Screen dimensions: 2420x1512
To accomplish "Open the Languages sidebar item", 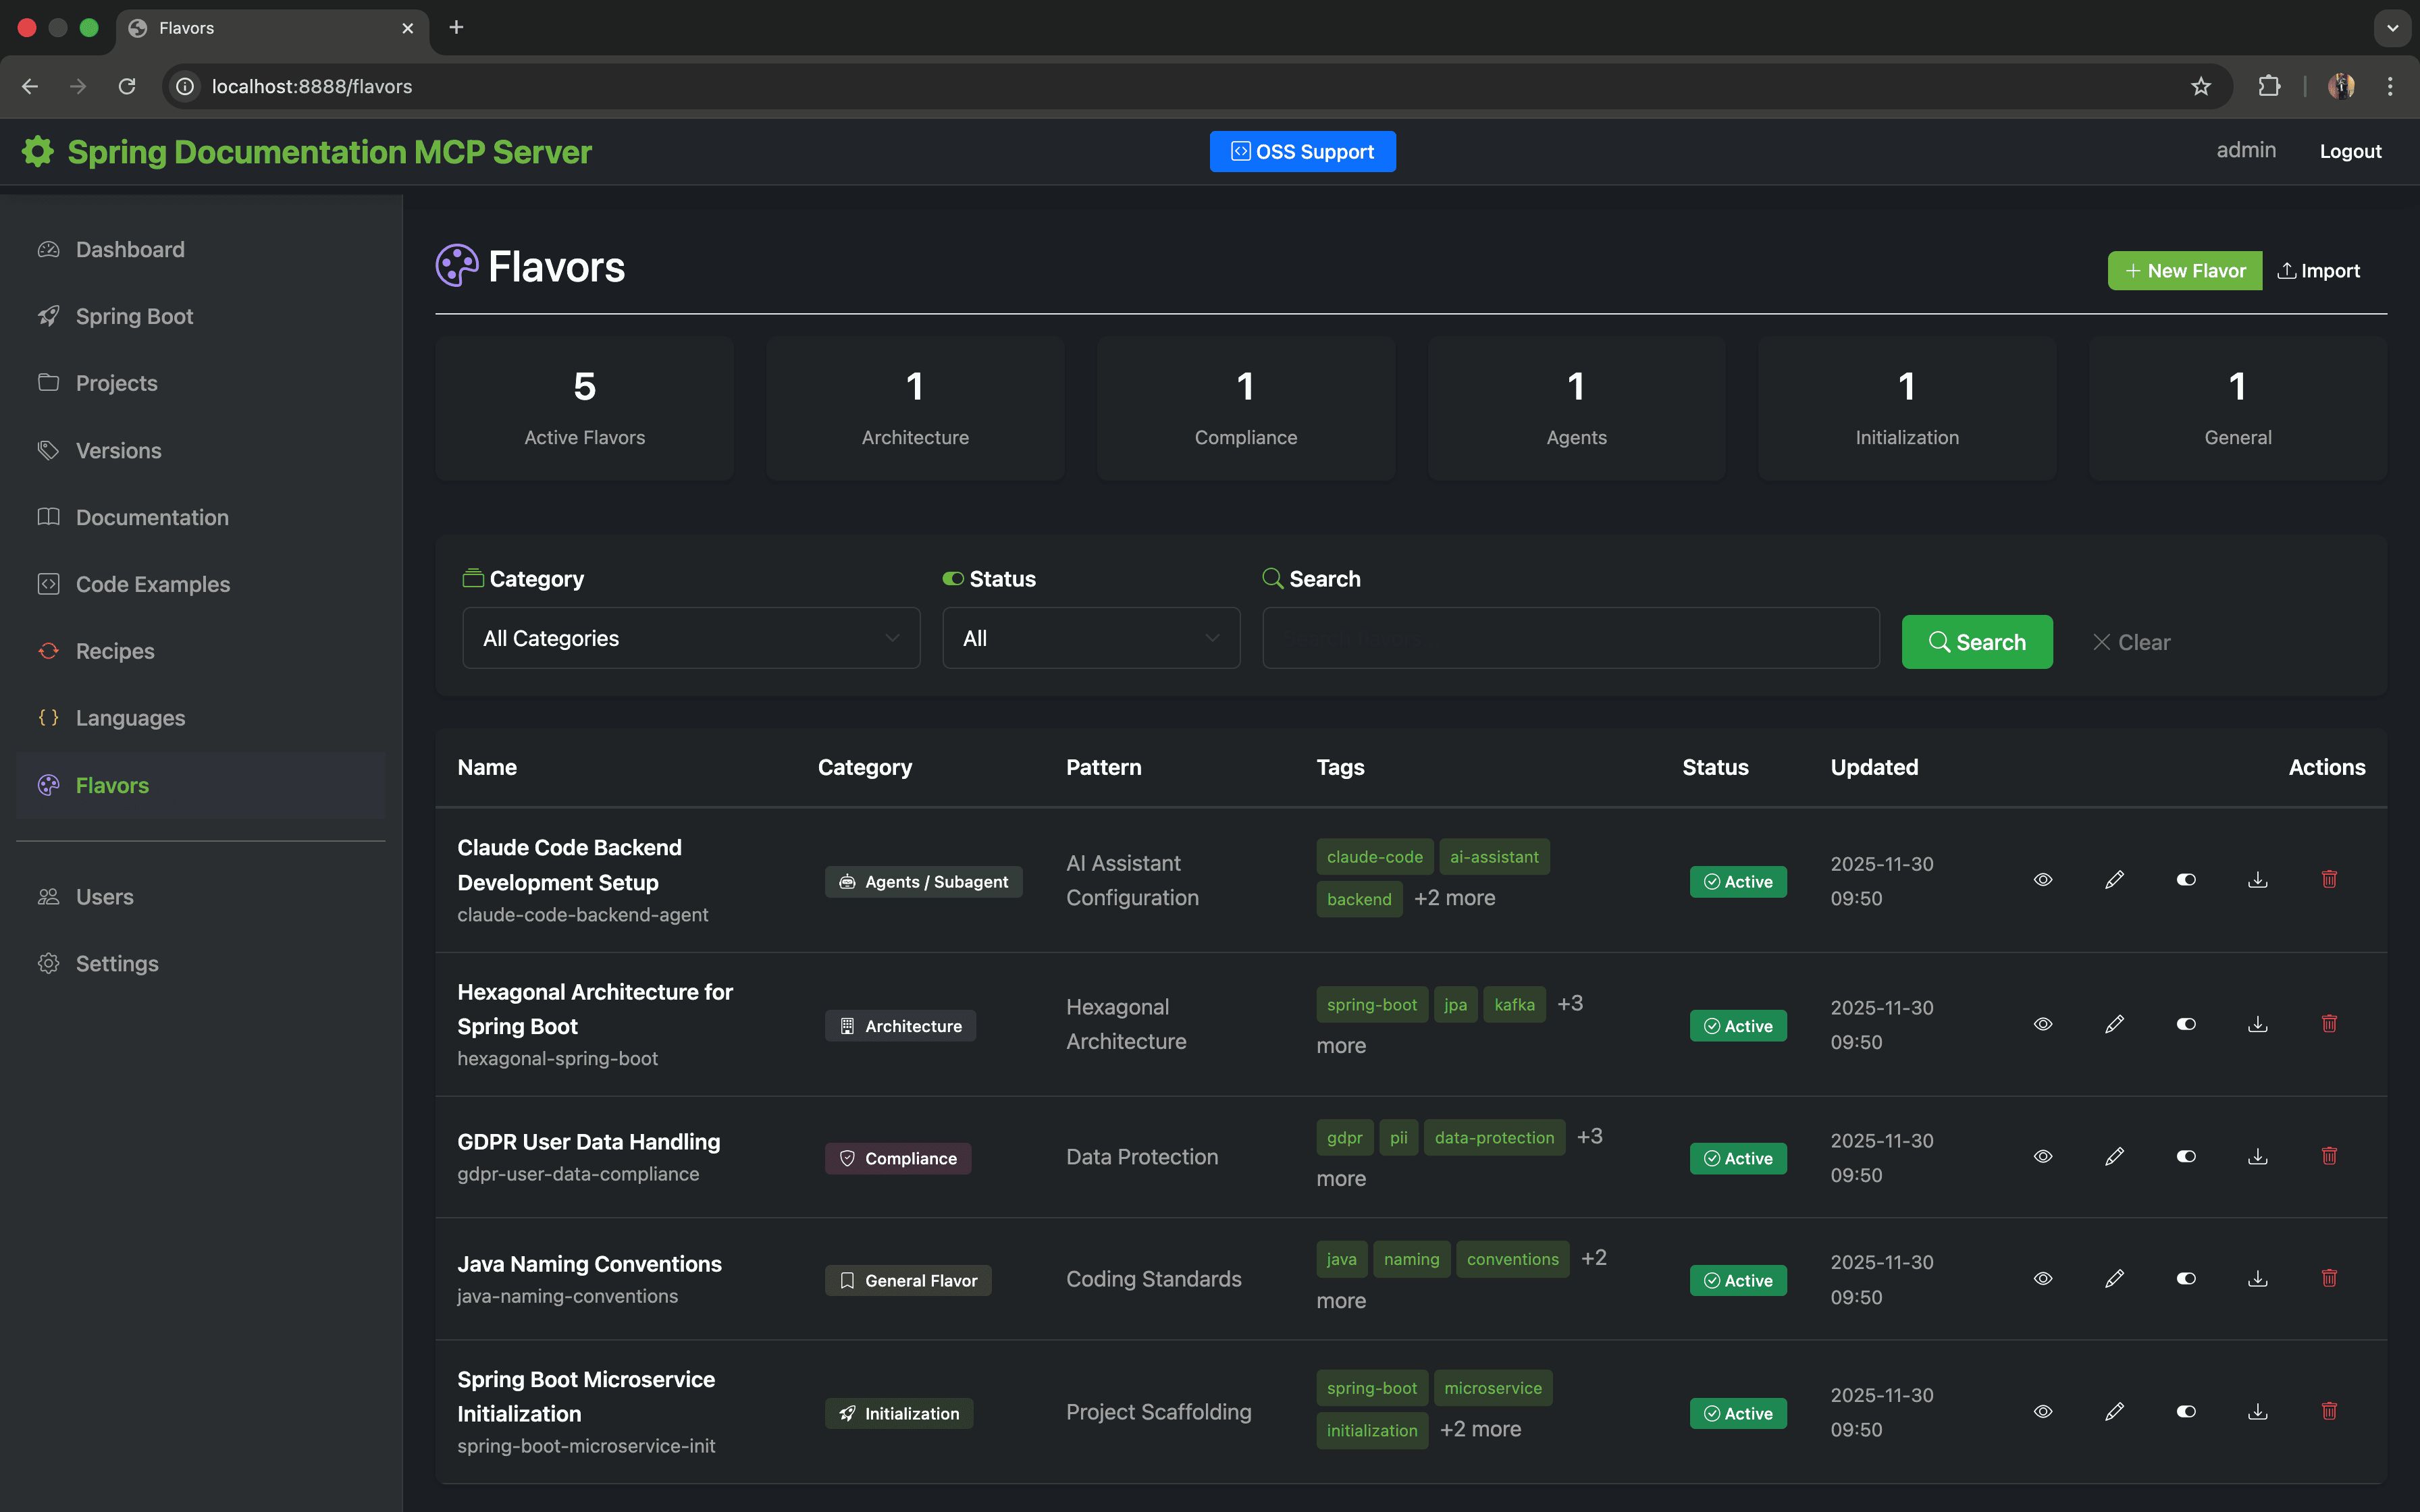I will [130, 718].
